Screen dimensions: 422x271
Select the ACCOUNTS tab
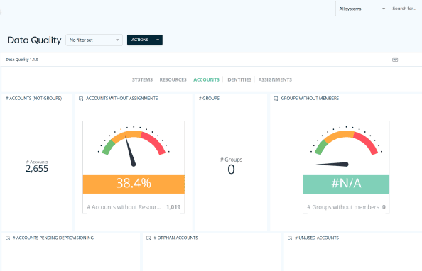pyautogui.click(x=206, y=79)
